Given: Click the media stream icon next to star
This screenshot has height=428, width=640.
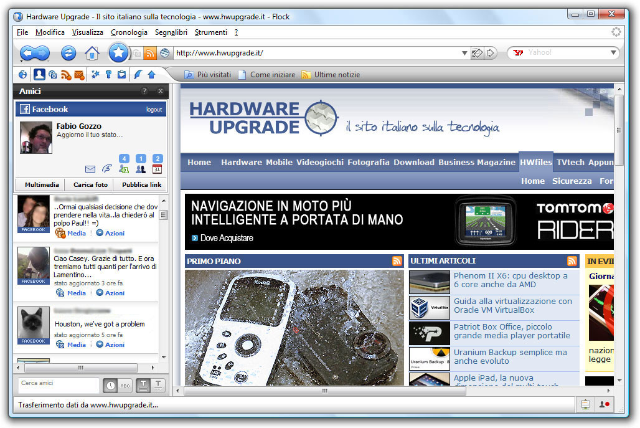Looking at the screenshot, I should pyautogui.click(x=137, y=53).
